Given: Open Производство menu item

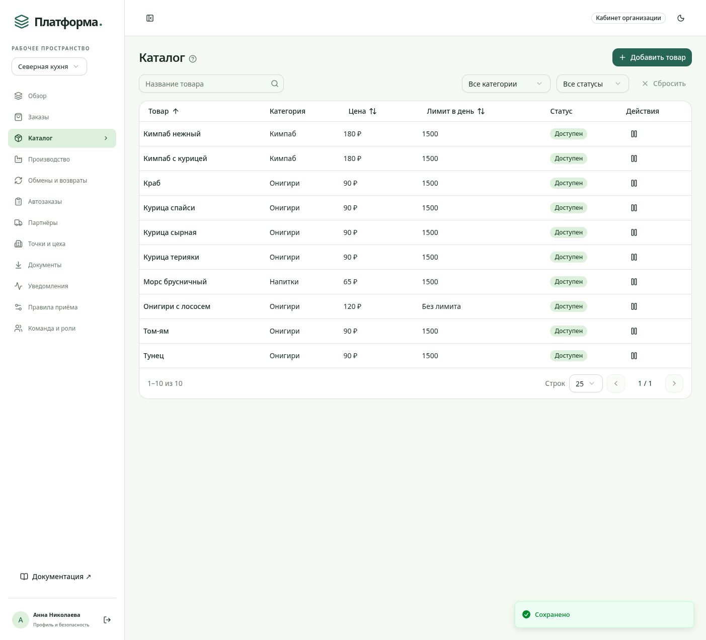Looking at the screenshot, I should [x=62, y=159].
